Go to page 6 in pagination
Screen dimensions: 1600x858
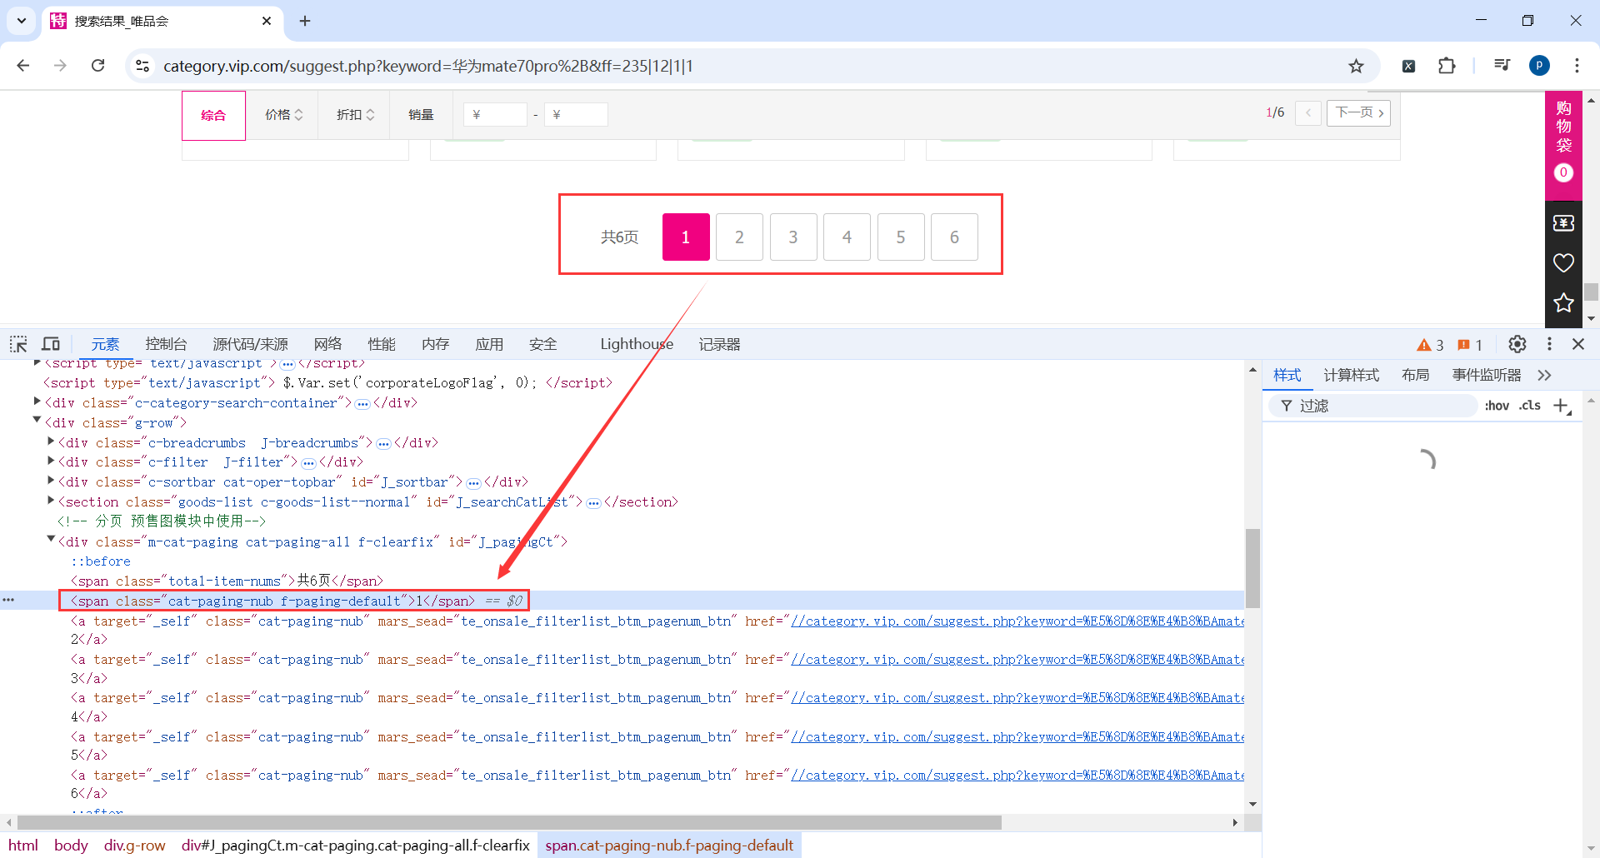coord(954,237)
